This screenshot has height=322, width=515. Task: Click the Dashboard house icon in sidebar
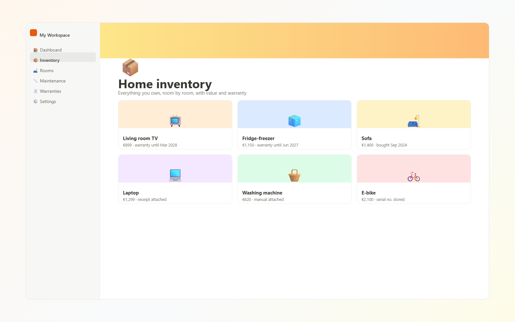(x=35, y=50)
